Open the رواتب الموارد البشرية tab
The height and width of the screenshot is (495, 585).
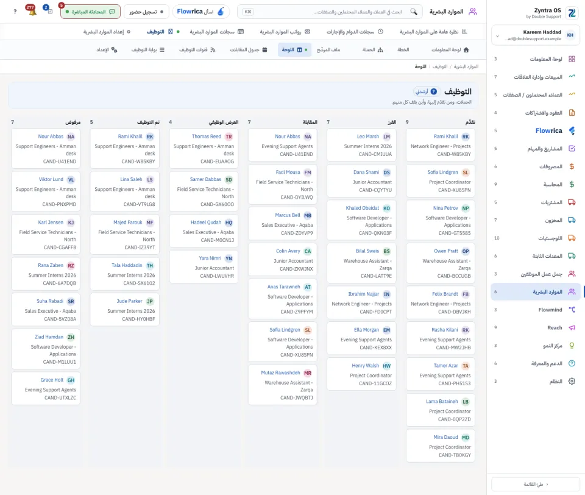point(285,32)
